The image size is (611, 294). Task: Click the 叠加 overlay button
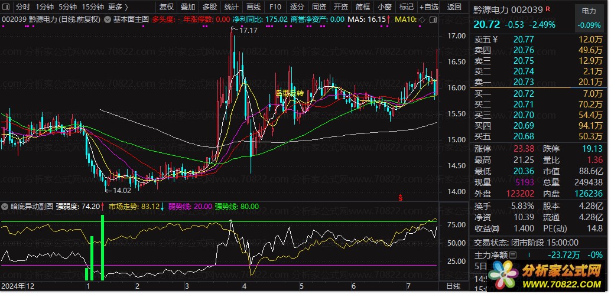(188, 7)
